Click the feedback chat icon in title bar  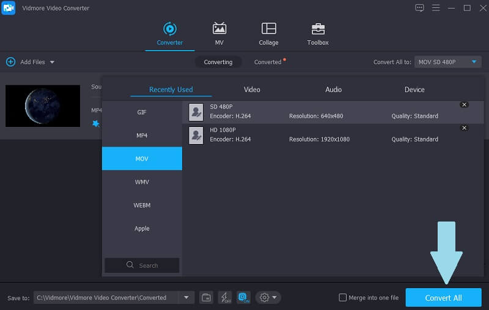pyautogui.click(x=419, y=8)
